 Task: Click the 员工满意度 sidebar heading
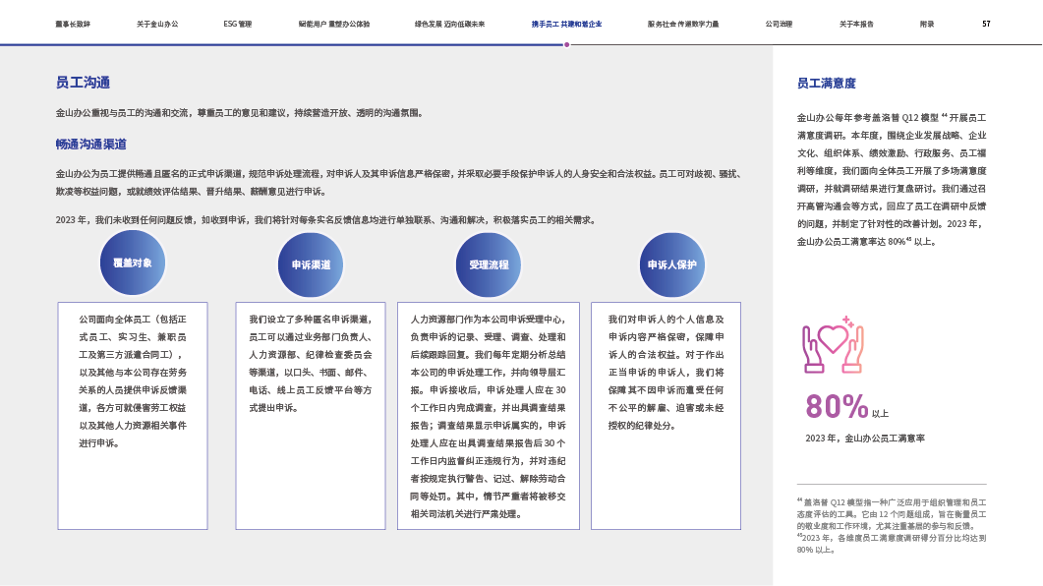[x=826, y=84]
